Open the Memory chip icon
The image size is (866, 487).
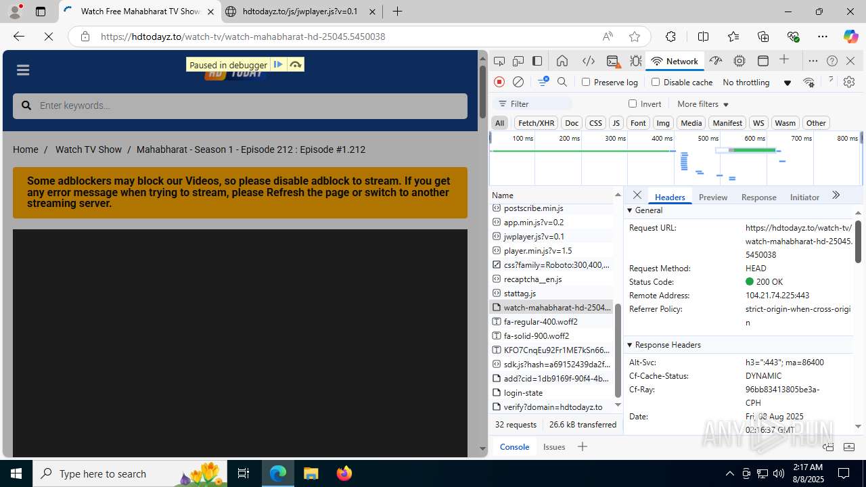pos(739,61)
